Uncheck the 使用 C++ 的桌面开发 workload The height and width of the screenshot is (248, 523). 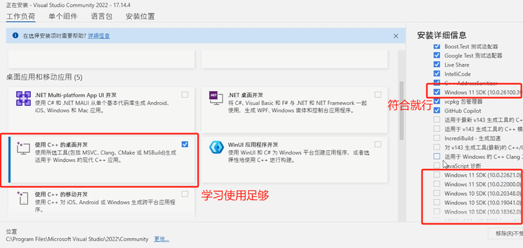[x=185, y=144]
